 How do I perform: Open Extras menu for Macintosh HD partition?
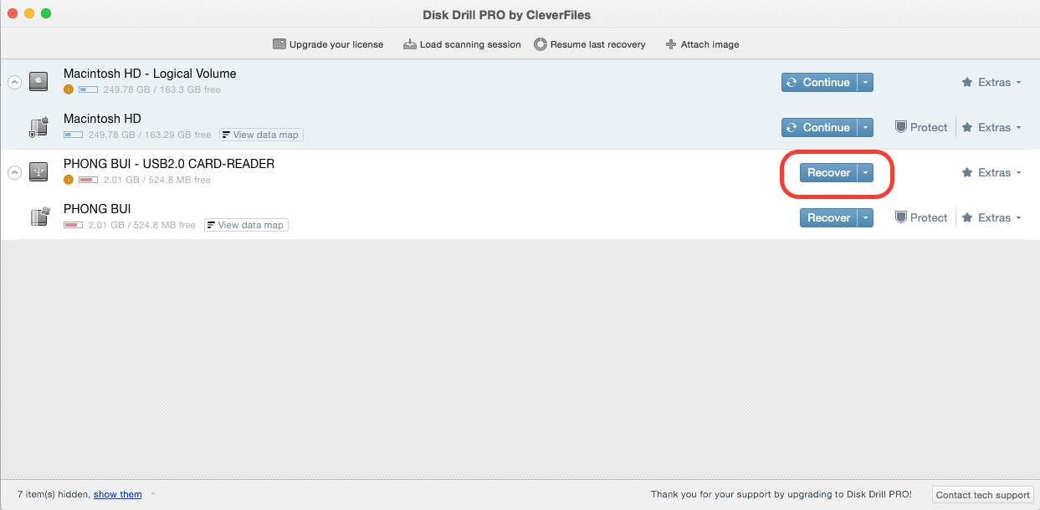991,127
